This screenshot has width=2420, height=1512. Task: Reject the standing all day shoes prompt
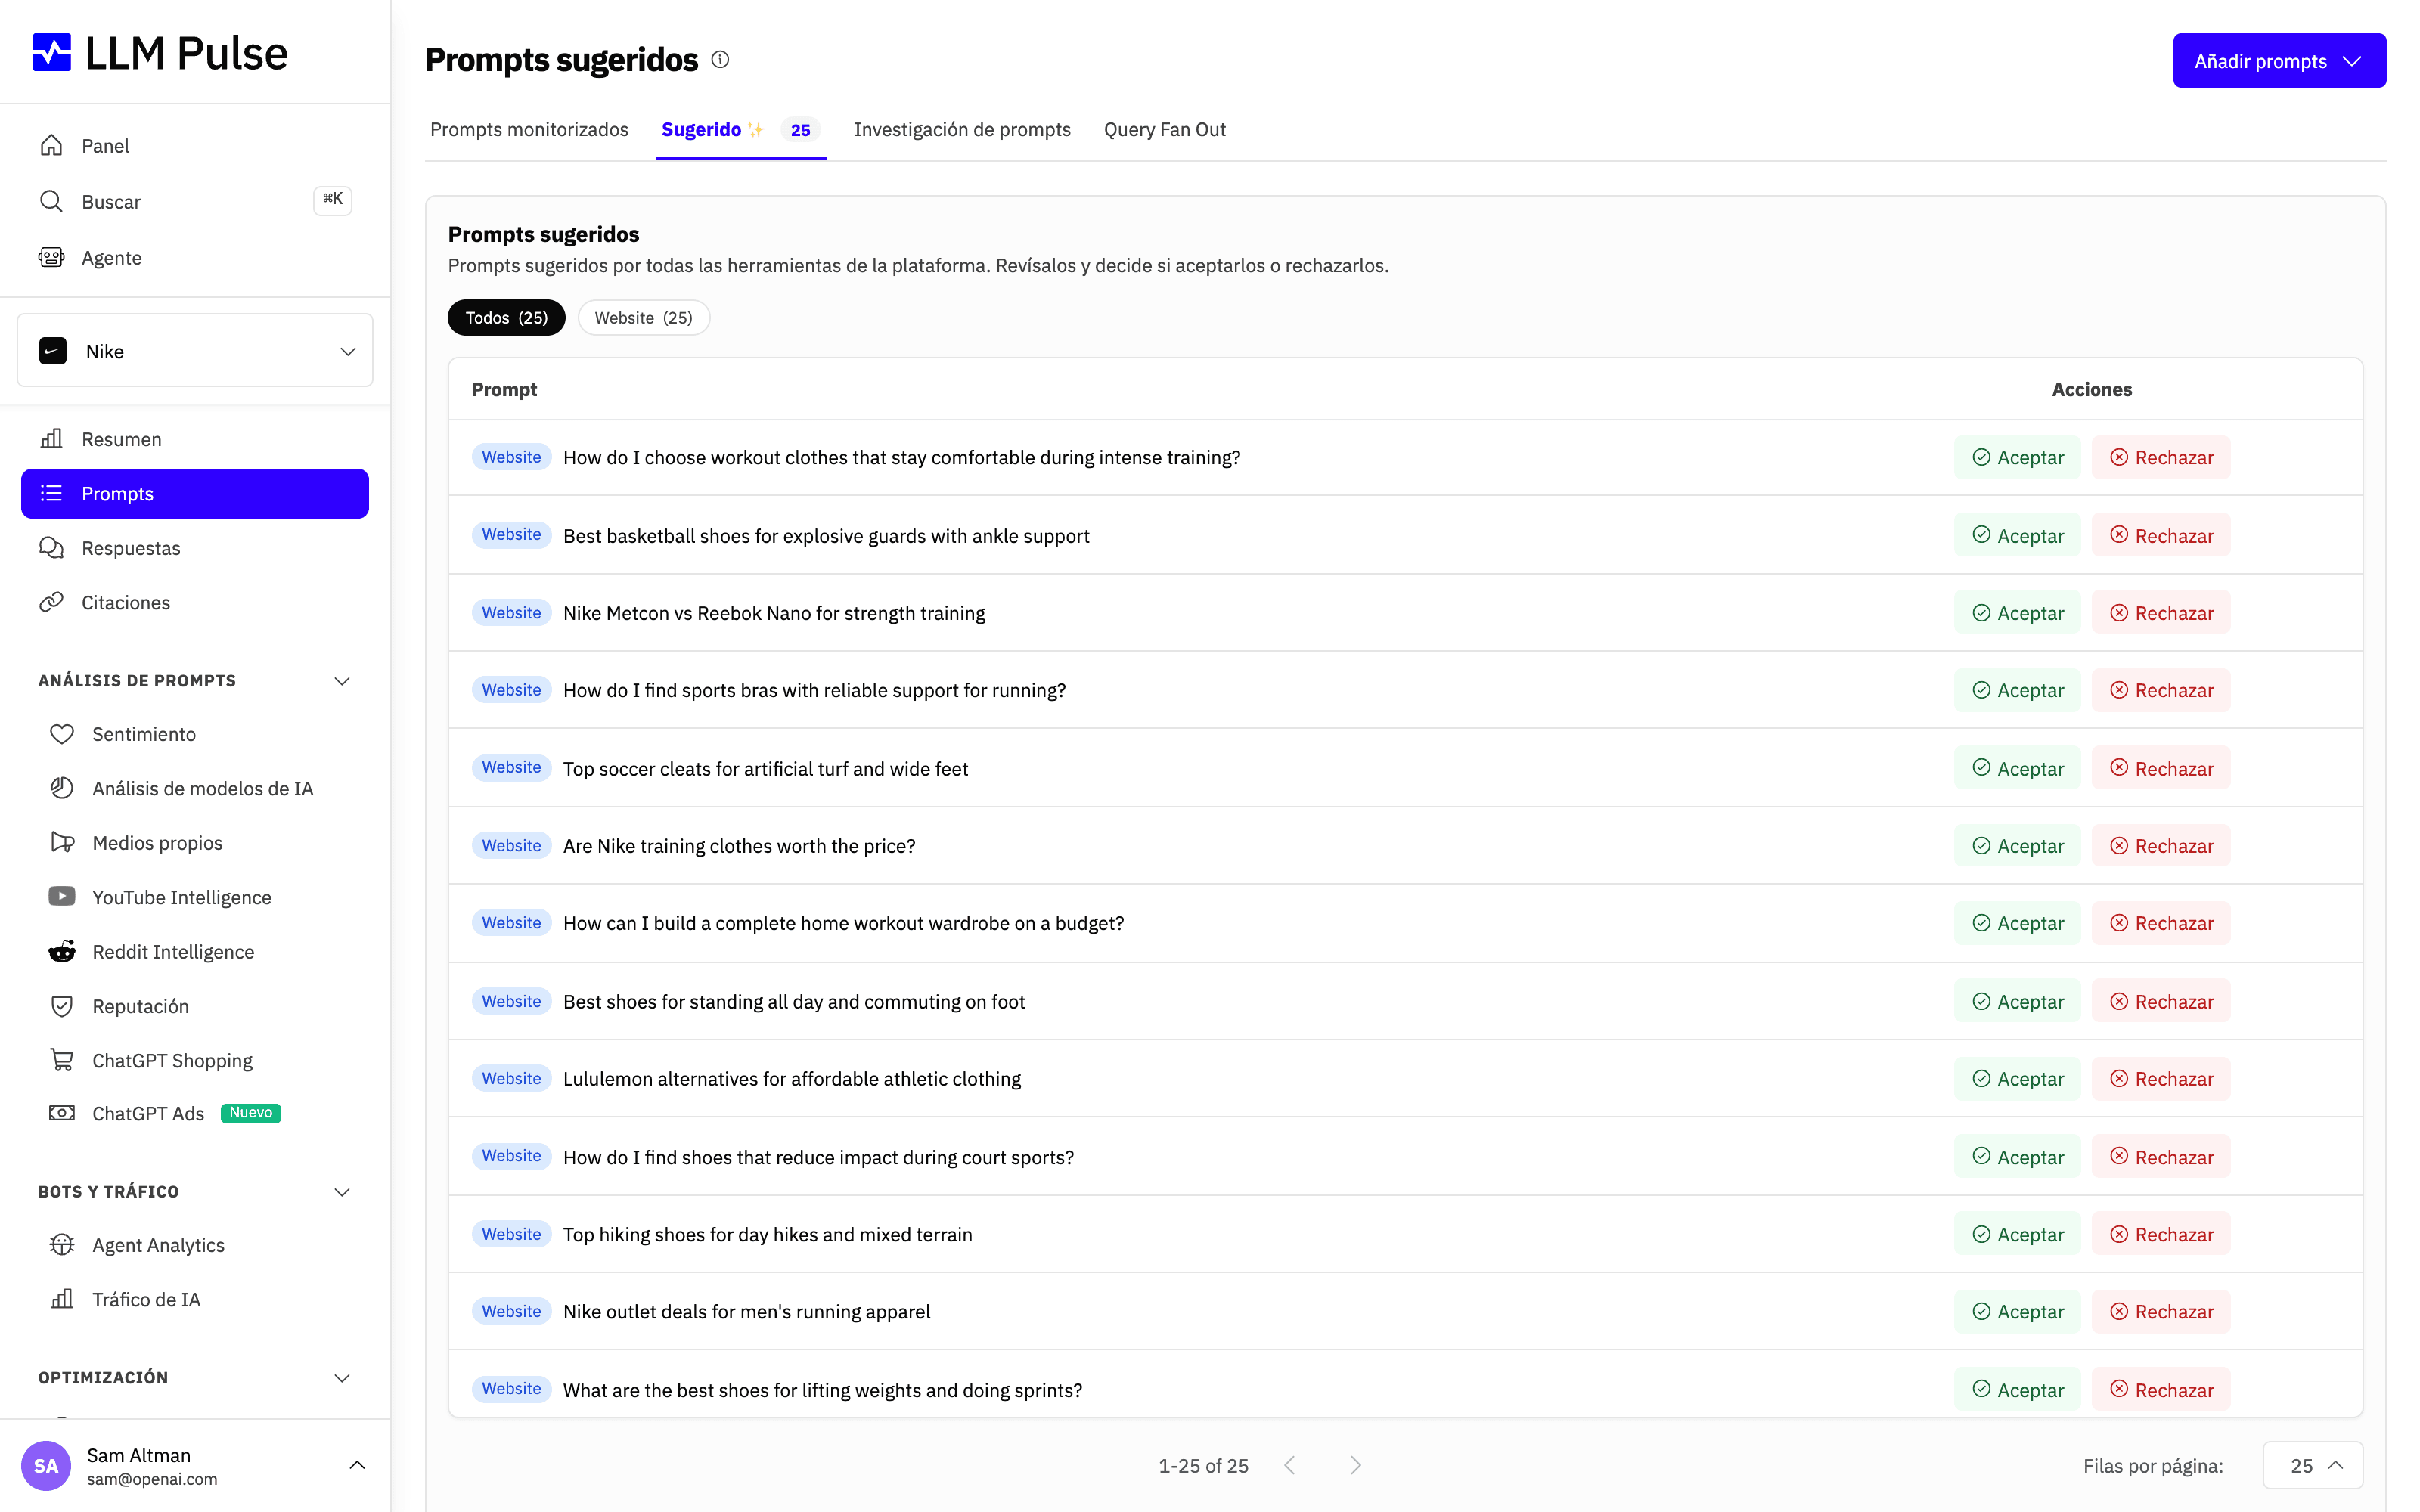click(x=2161, y=1001)
